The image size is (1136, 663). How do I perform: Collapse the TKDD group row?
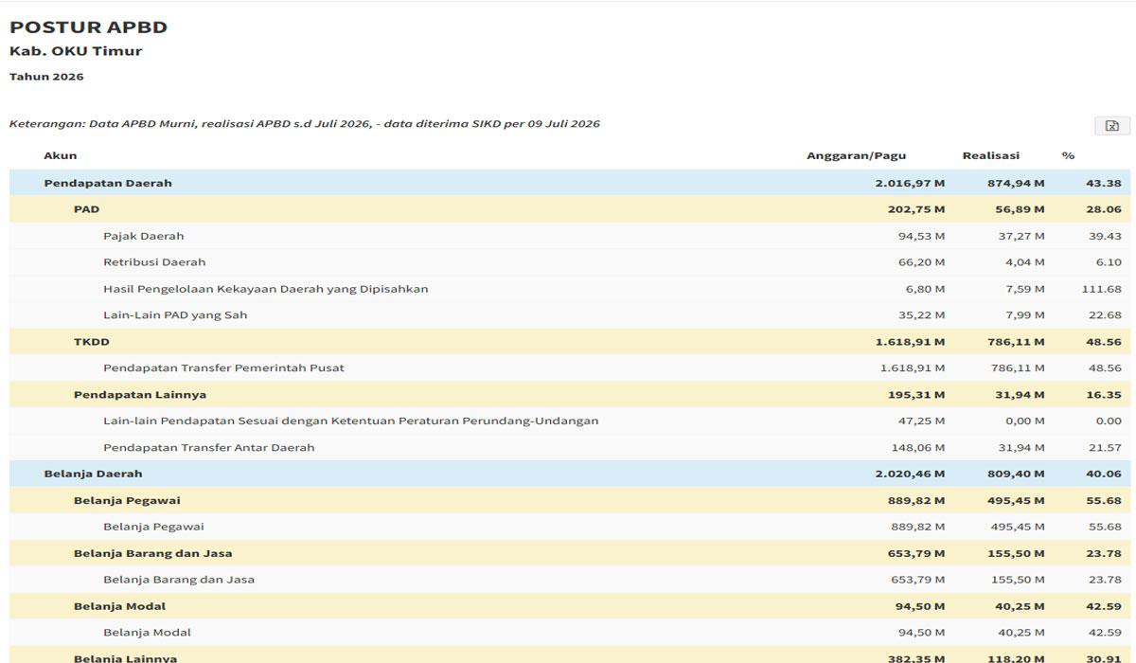coord(570,341)
